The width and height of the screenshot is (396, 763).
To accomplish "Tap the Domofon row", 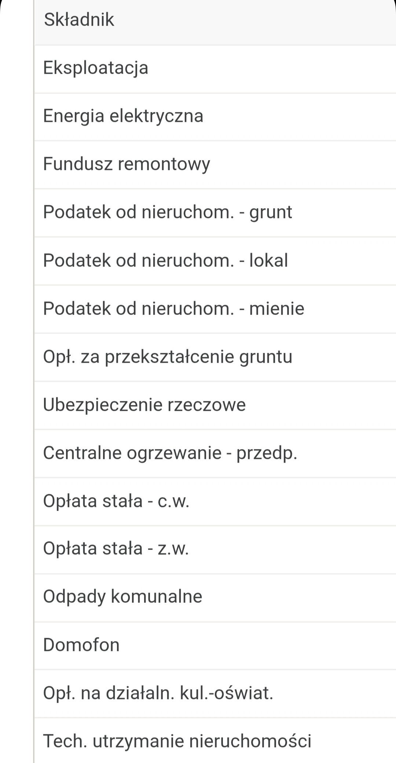I will pos(215,646).
